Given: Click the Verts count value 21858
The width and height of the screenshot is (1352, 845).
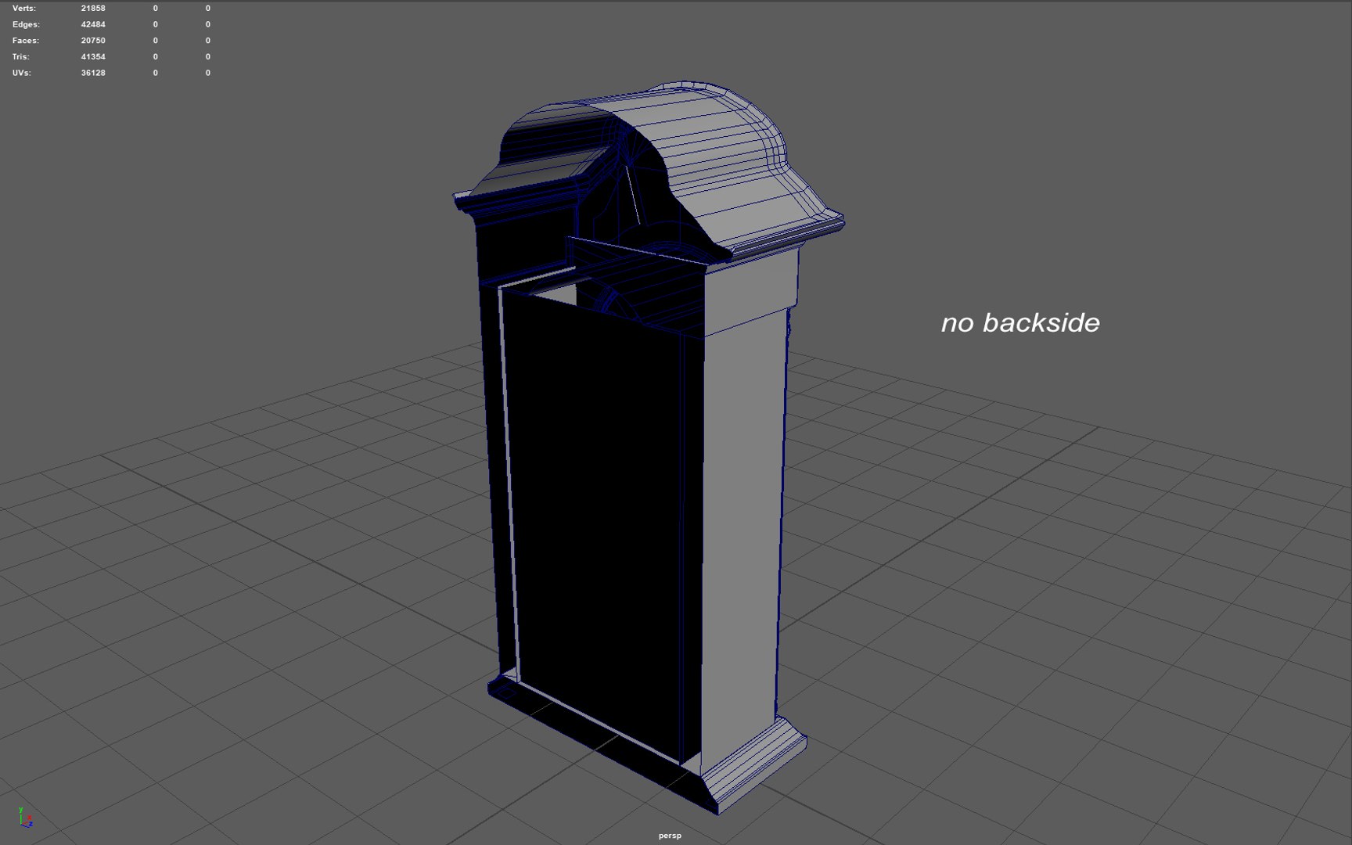Looking at the screenshot, I should [x=93, y=9].
